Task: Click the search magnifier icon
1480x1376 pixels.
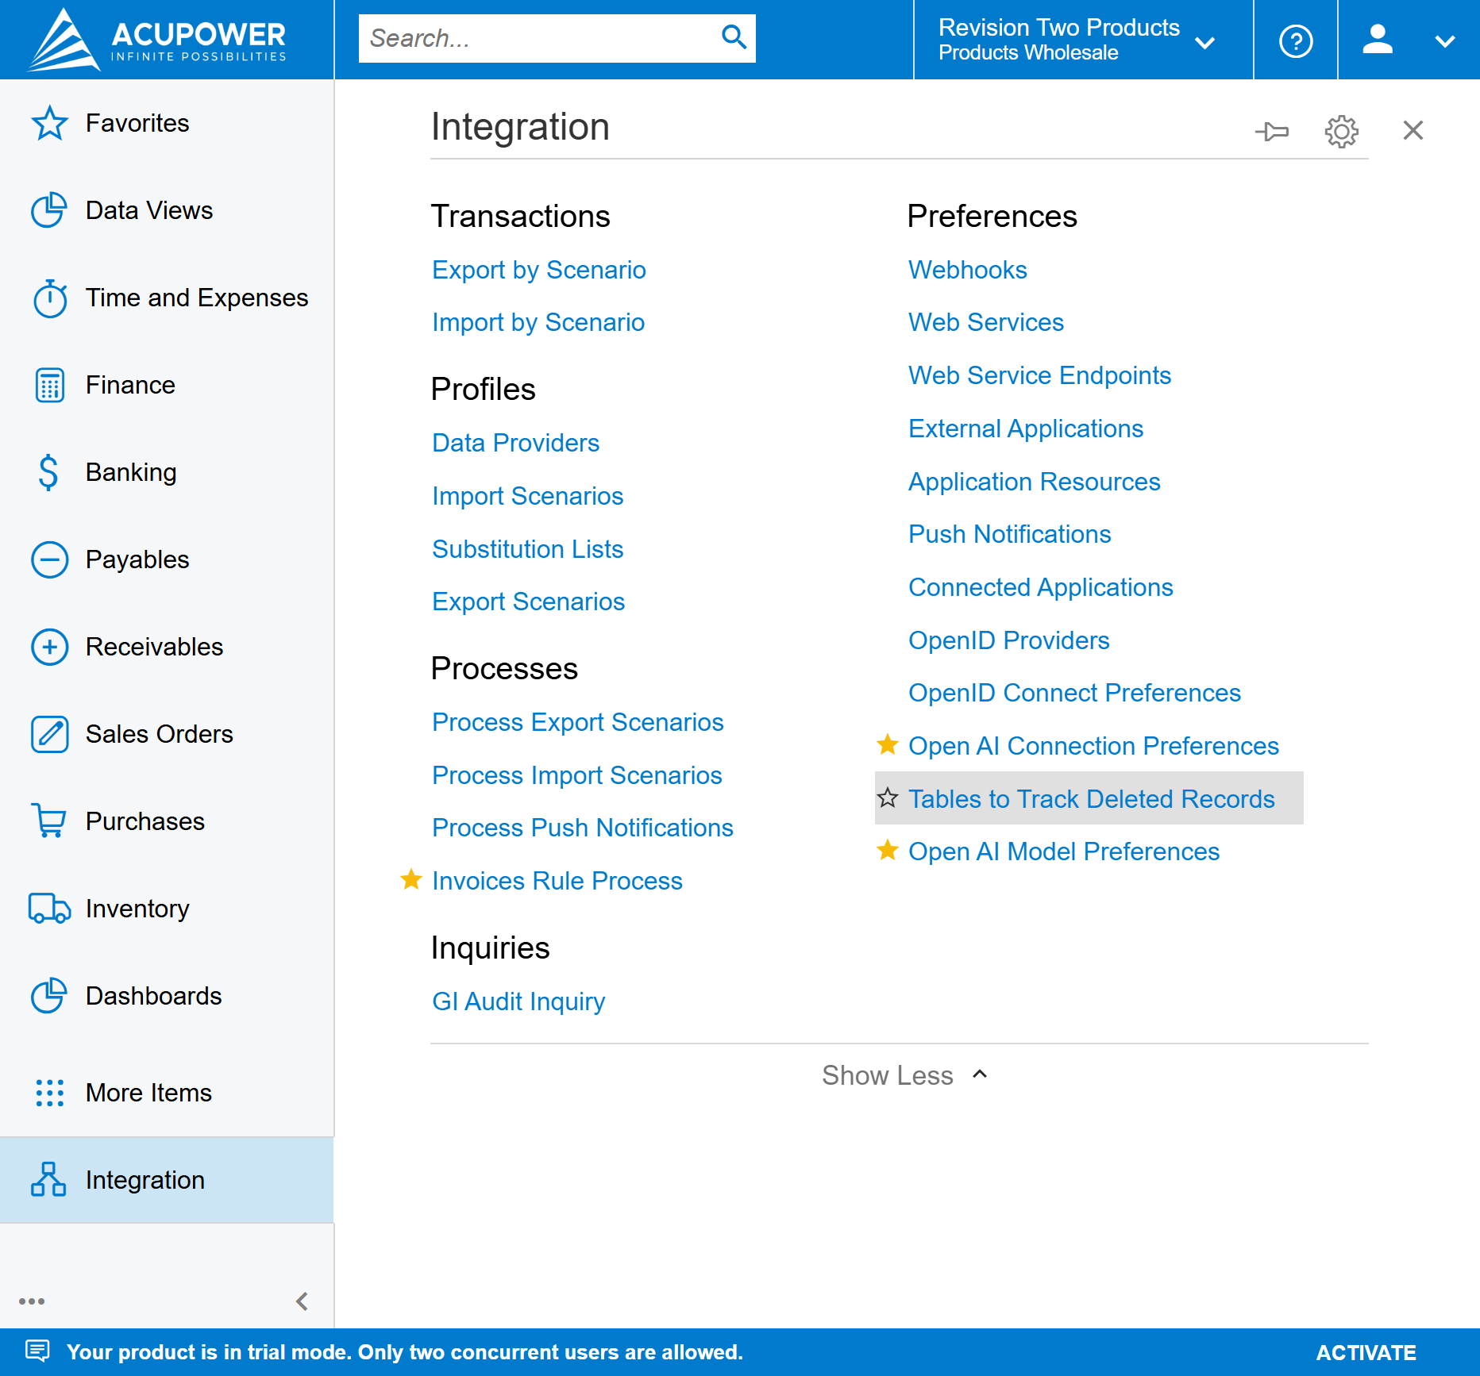Action: pos(734,37)
